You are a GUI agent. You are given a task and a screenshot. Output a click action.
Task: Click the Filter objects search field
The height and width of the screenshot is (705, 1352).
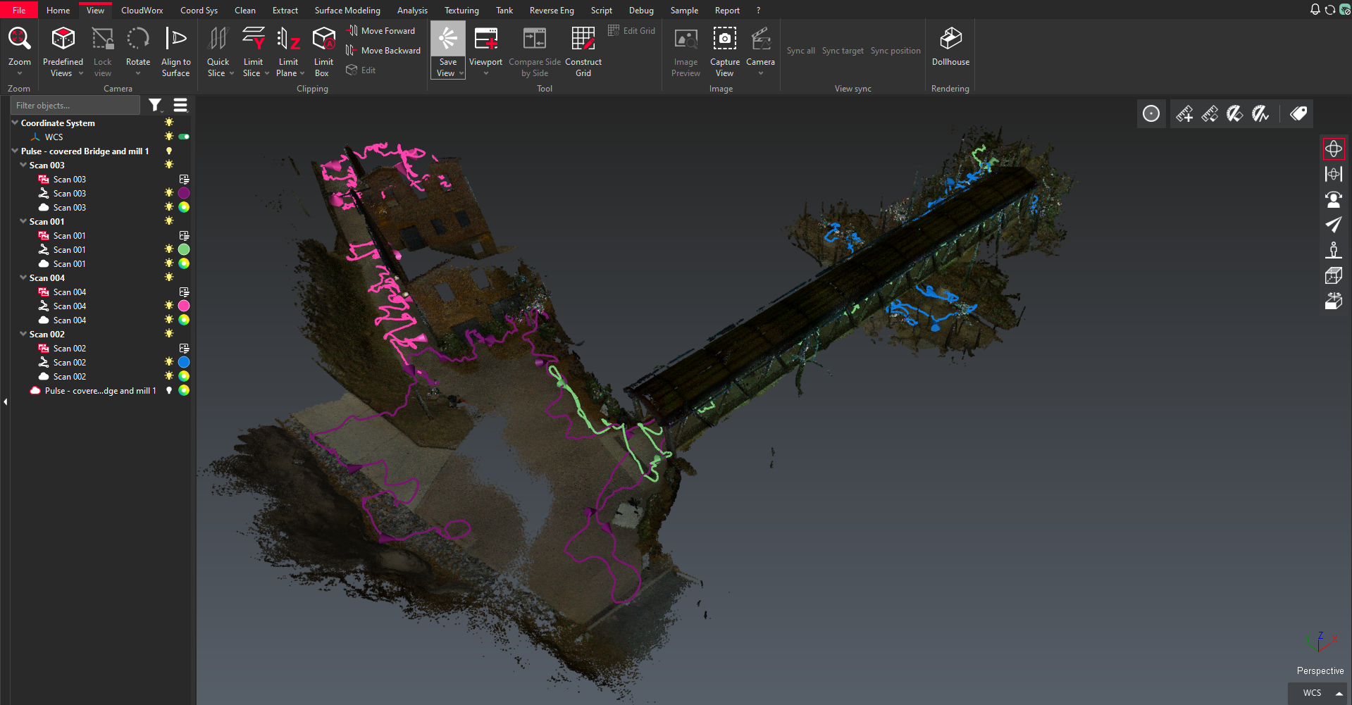tap(75, 106)
